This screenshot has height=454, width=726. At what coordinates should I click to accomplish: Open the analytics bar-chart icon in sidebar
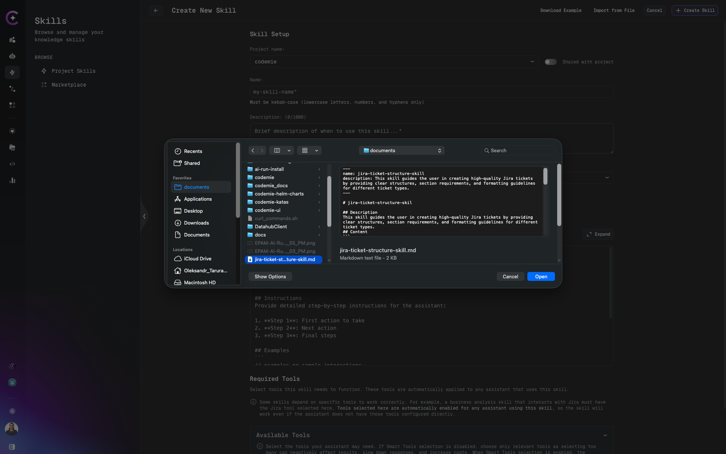point(12,180)
